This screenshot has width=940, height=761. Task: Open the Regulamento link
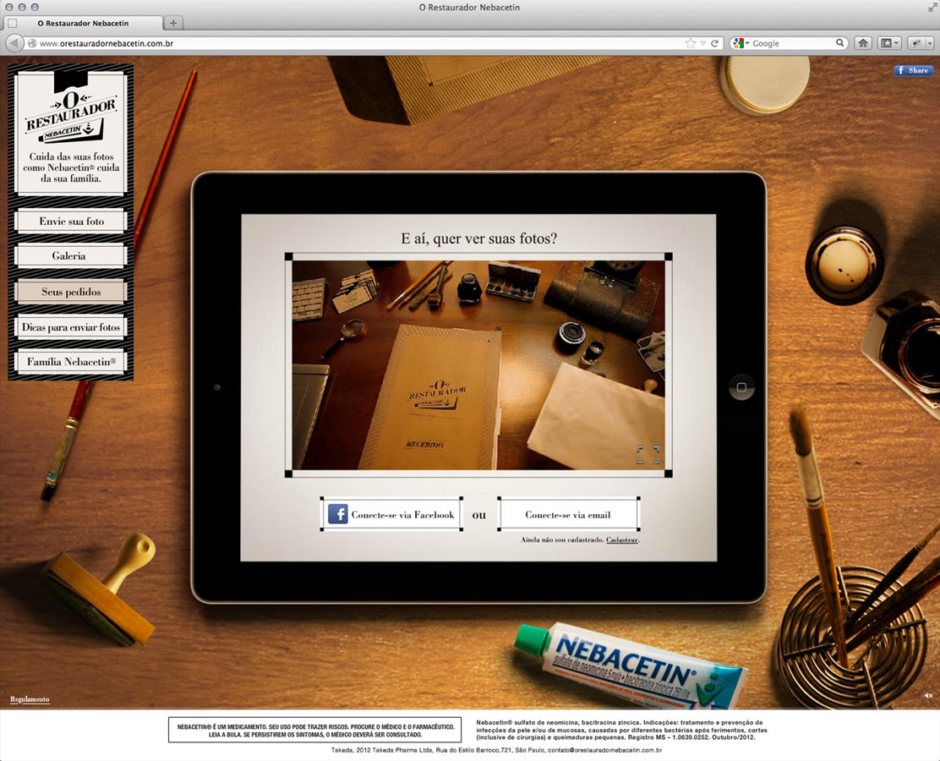click(x=30, y=699)
